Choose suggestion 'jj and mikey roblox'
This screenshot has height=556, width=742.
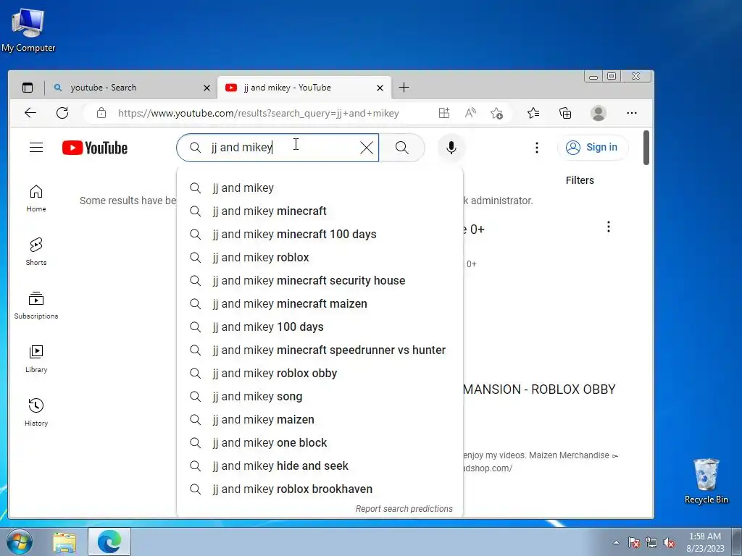pyautogui.click(x=320, y=257)
